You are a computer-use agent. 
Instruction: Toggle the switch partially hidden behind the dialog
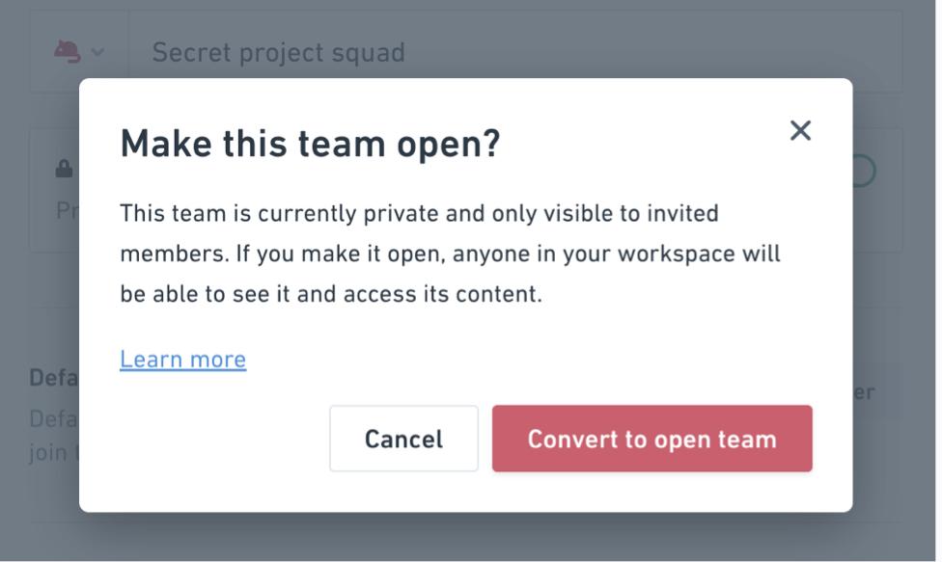click(x=864, y=171)
